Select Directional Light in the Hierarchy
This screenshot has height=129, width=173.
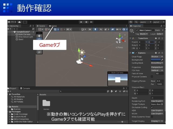(x=25, y=37)
